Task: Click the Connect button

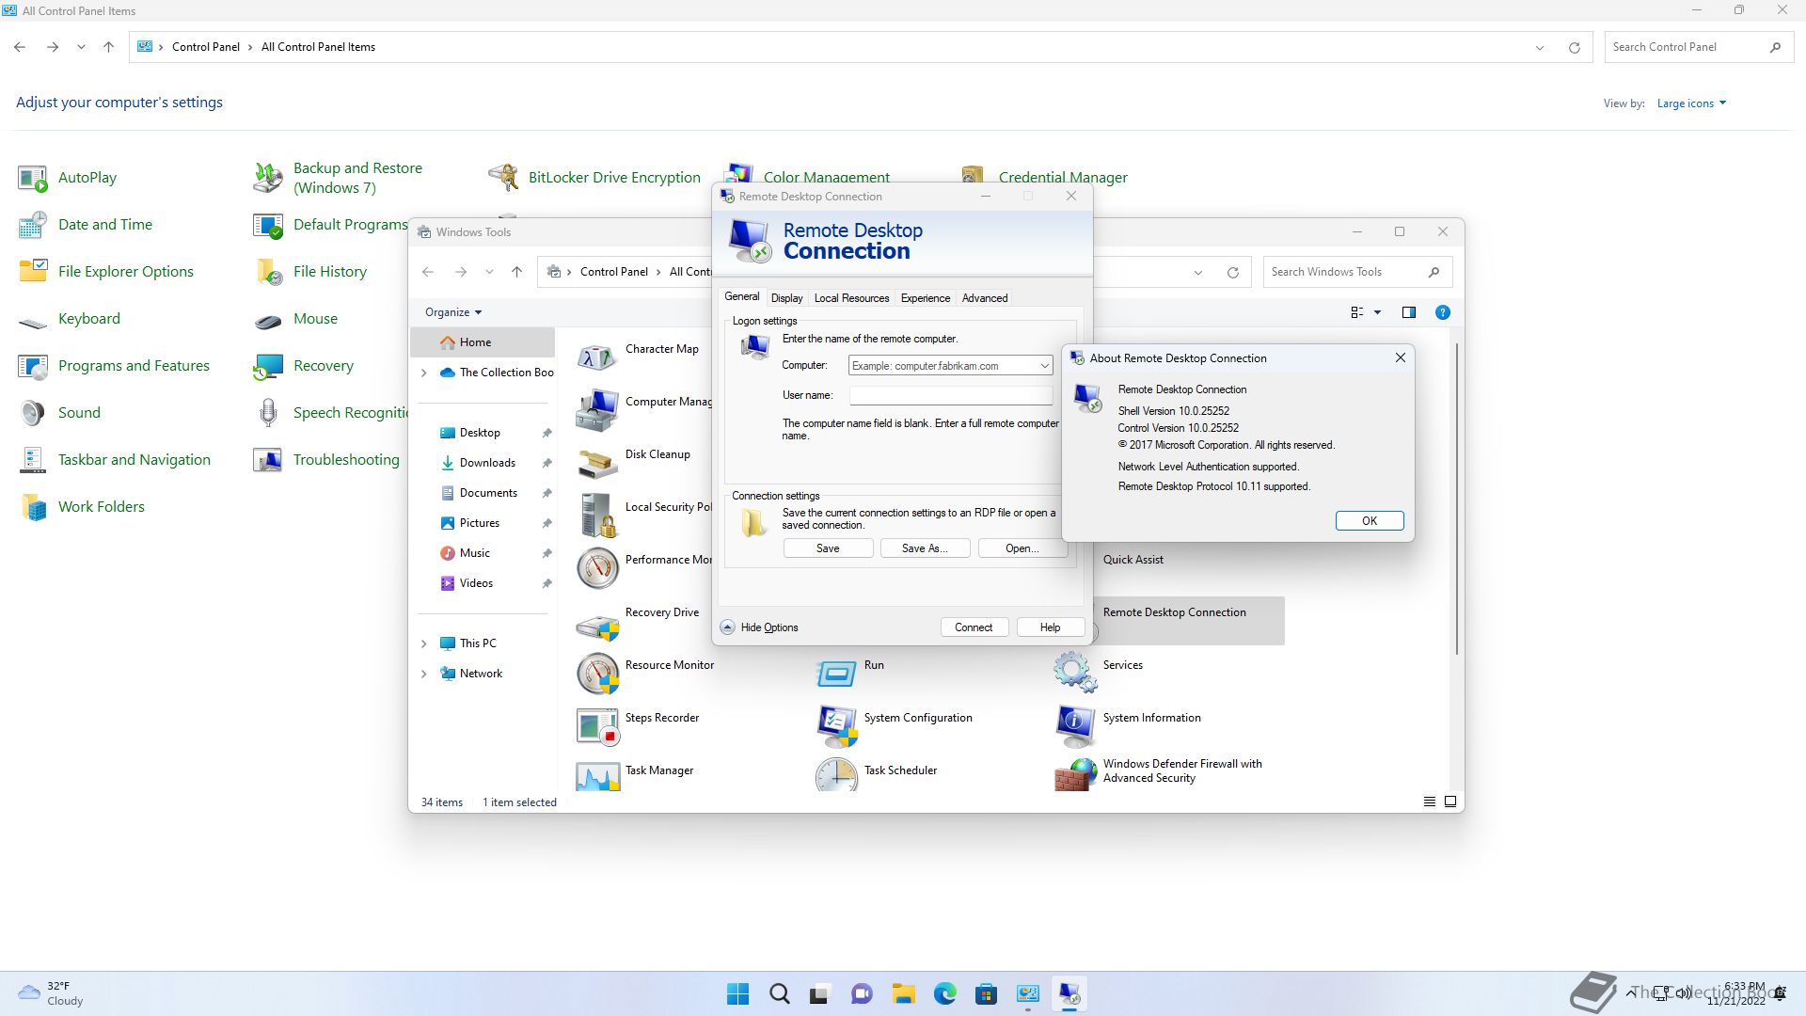Action: pos(974,627)
